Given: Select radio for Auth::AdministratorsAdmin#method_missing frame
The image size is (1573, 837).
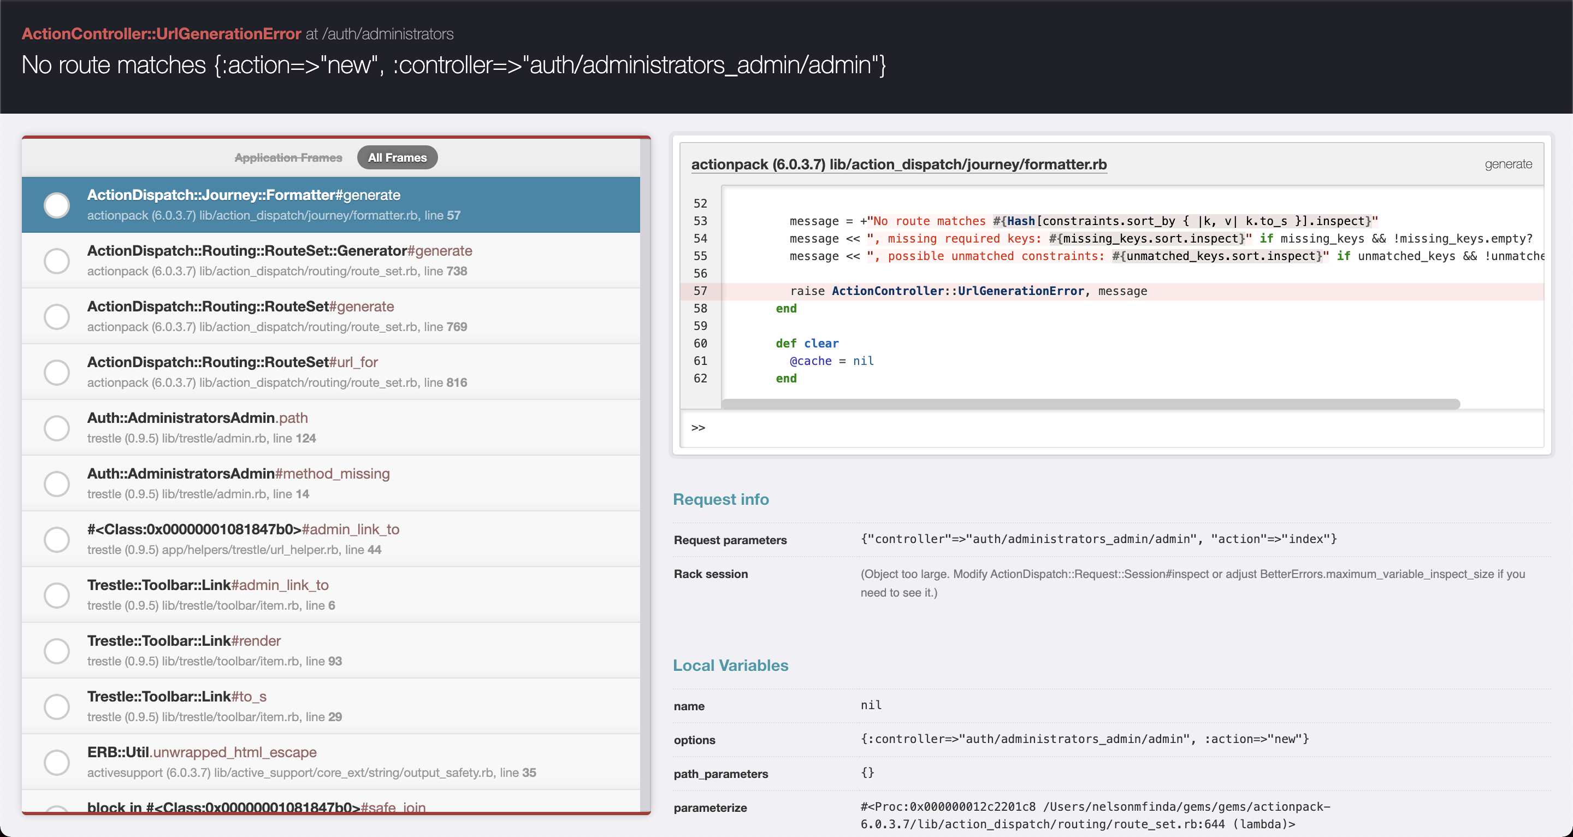Looking at the screenshot, I should [57, 484].
